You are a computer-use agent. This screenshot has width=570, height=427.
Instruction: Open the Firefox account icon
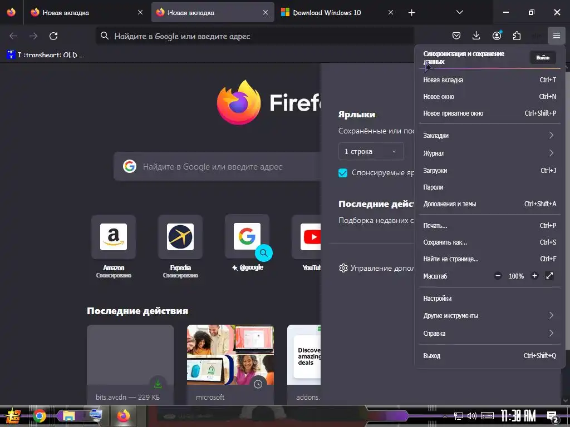[x=497, y=36]
